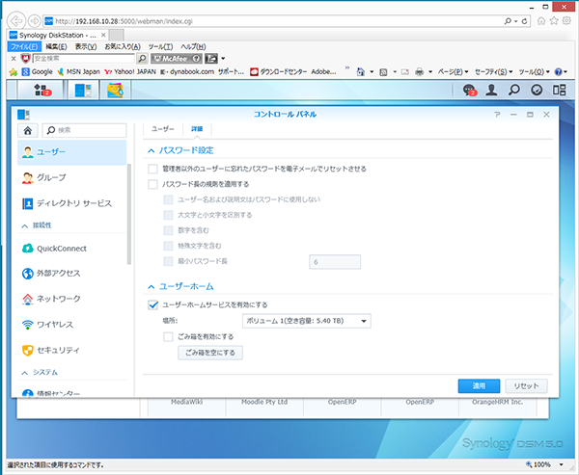
Task: Open 外部アクセス sidebar item
Action: 72,274
